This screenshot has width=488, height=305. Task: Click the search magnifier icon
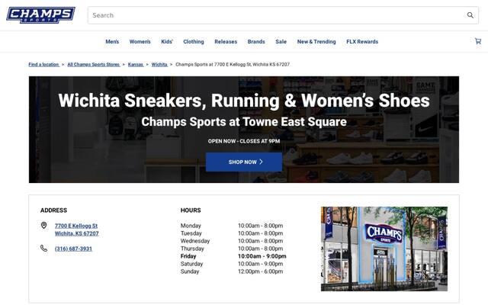tap(470, 15)
